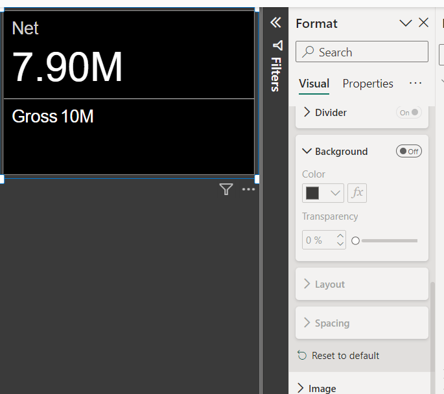Click the transparency slider handle

click(x=355, y=240)
